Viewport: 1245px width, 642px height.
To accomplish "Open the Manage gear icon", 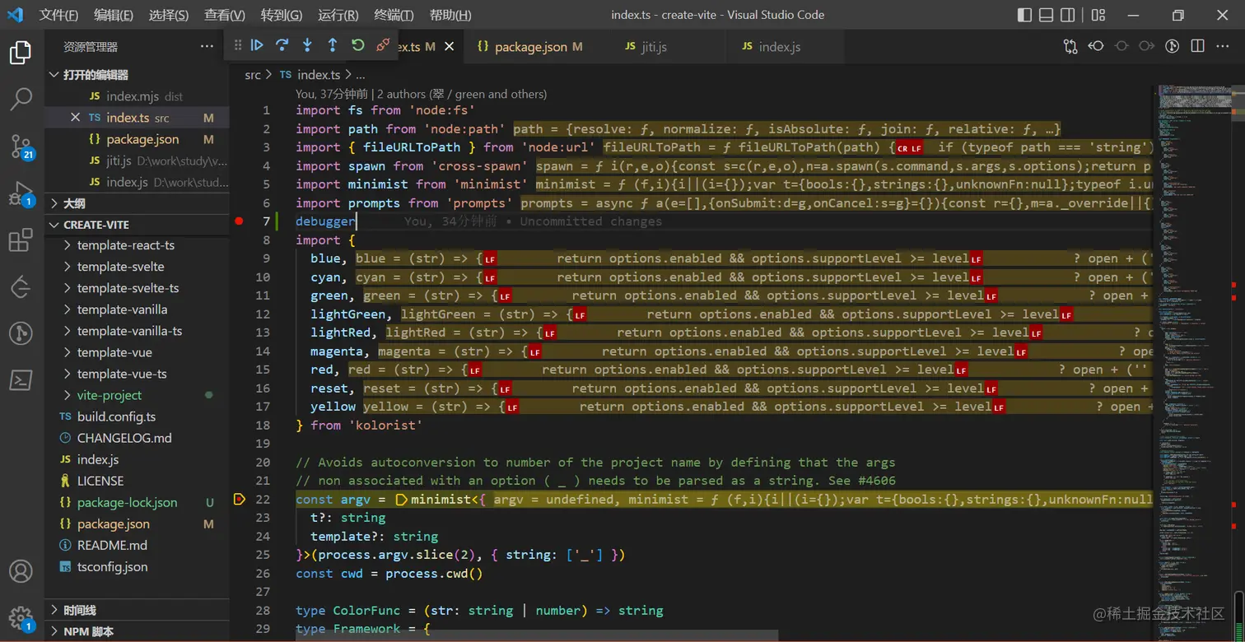I will click(21, 617).
